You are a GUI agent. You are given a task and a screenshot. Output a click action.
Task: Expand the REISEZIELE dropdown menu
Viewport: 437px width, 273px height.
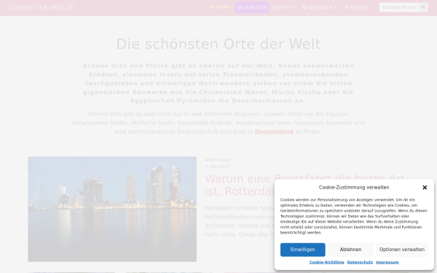[x=320, y=7]
